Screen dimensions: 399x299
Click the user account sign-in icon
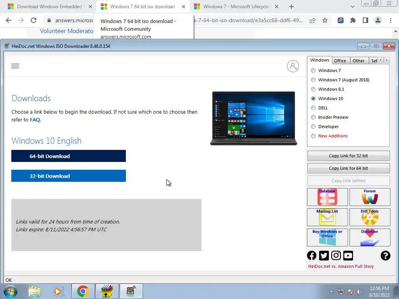[x=293, y=66]
